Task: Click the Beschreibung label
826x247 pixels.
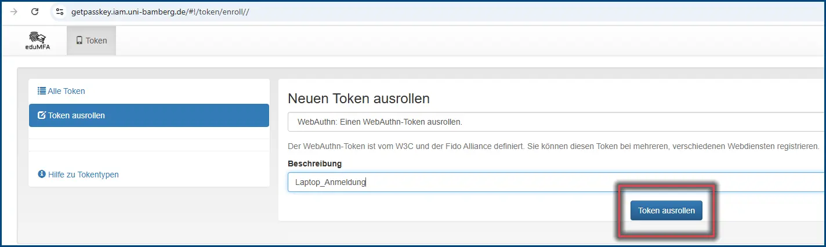Action: [314, 164]
